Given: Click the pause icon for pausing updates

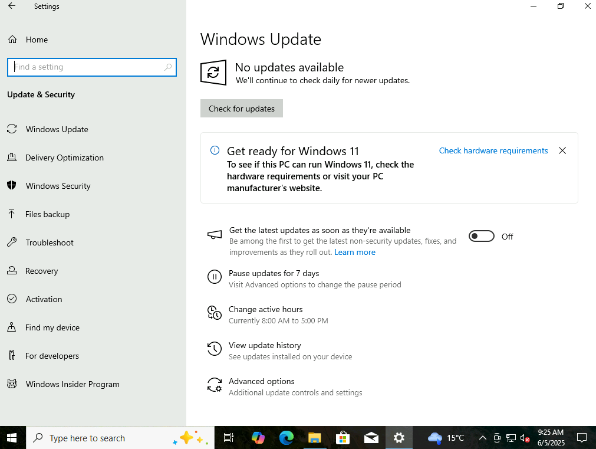Looking at the screenshot, I should pos(215,277).
